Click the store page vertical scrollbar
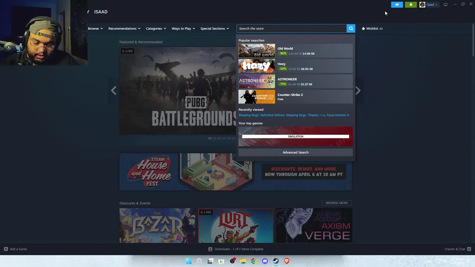The width and height of the screenshot is (475, 267). tap(473, 41)
